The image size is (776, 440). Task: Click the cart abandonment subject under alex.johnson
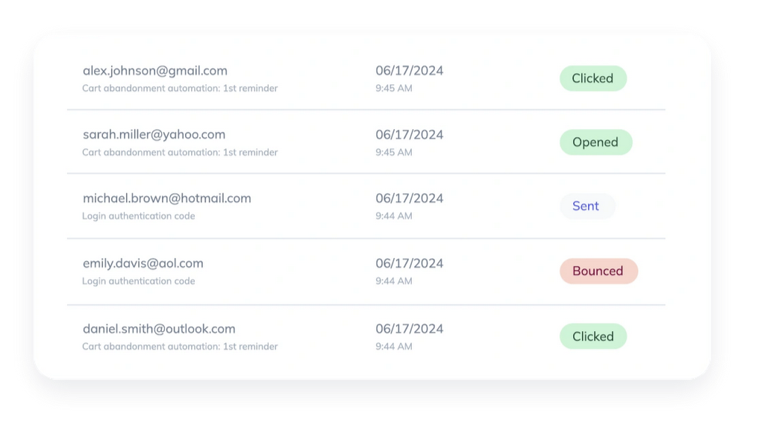tap(180, 89)
